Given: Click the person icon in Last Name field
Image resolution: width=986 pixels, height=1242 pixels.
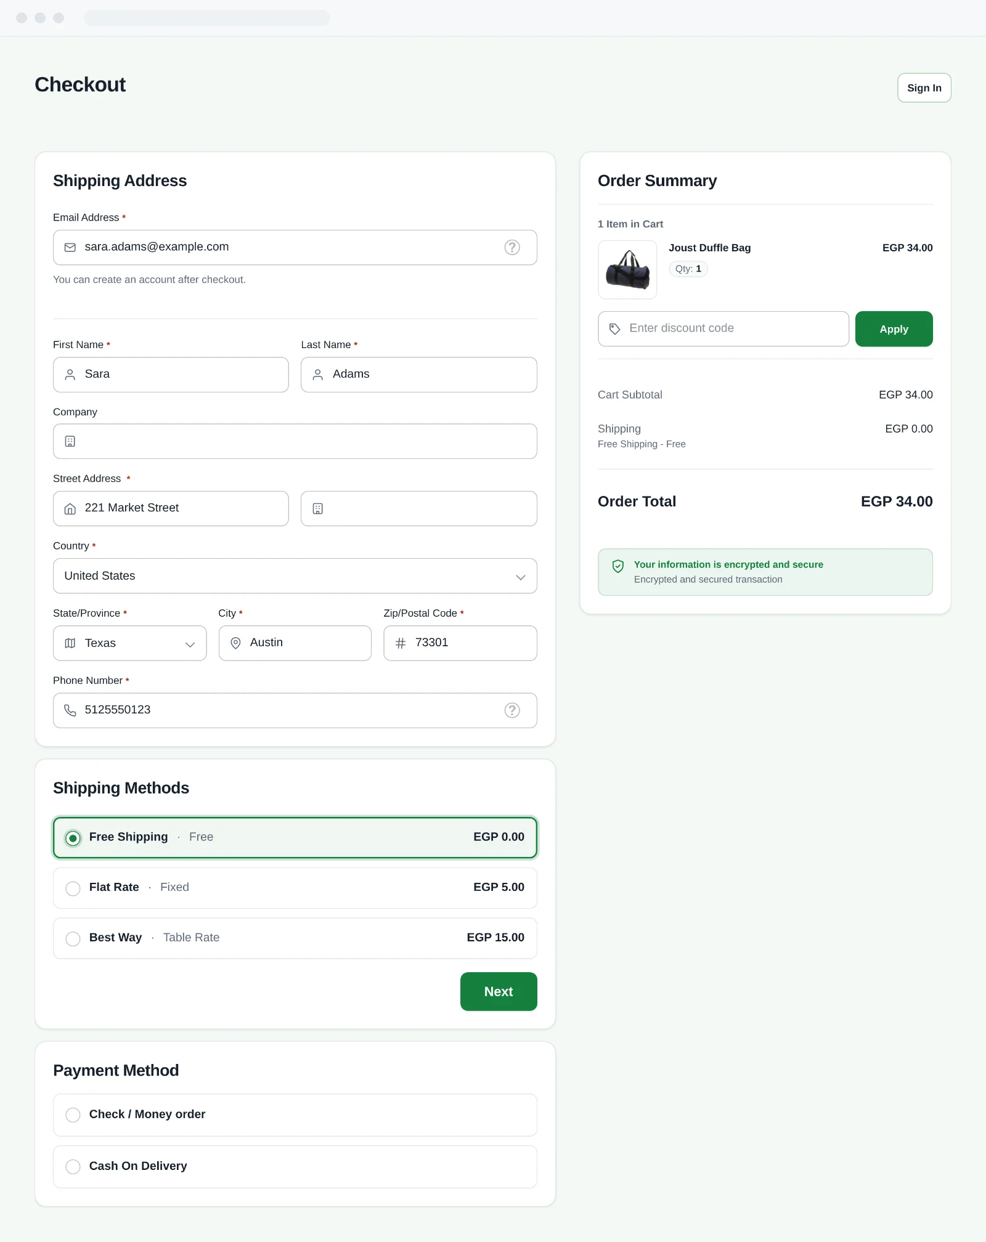Looking at the screenshot, I should 318,375.
